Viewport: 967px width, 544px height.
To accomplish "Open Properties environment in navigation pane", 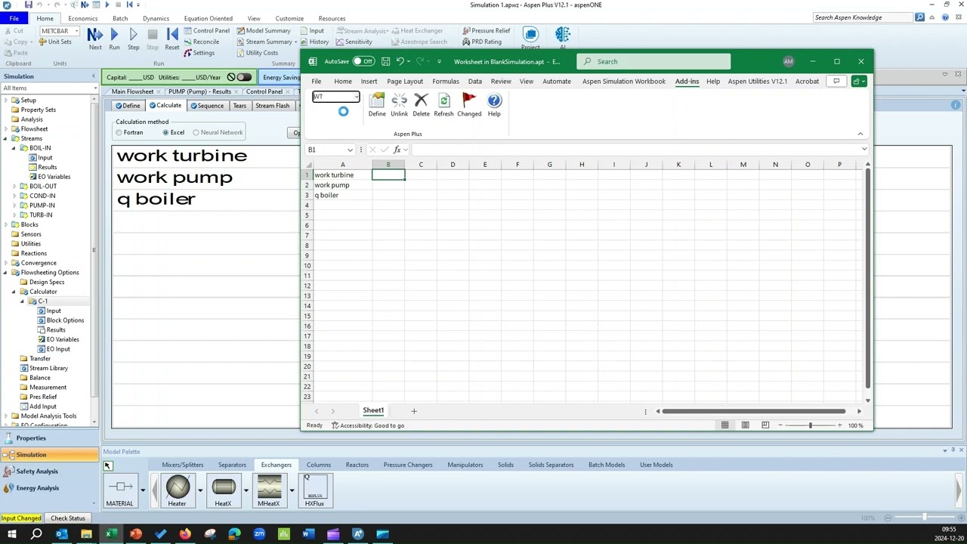I will (49, 438).
